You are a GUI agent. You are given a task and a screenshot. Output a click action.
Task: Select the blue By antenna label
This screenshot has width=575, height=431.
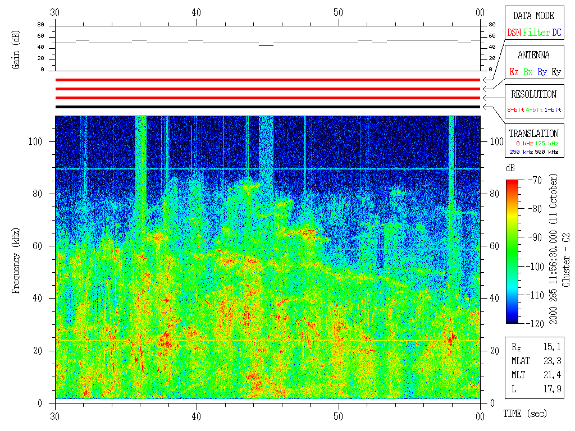click(542, 72)
